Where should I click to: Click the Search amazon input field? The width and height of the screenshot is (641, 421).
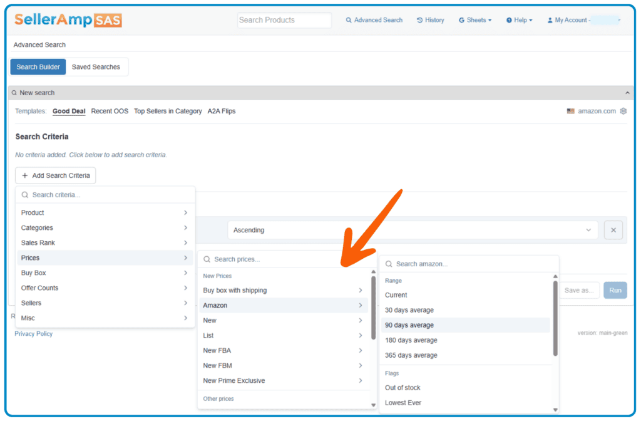click(x=469, y=264)
